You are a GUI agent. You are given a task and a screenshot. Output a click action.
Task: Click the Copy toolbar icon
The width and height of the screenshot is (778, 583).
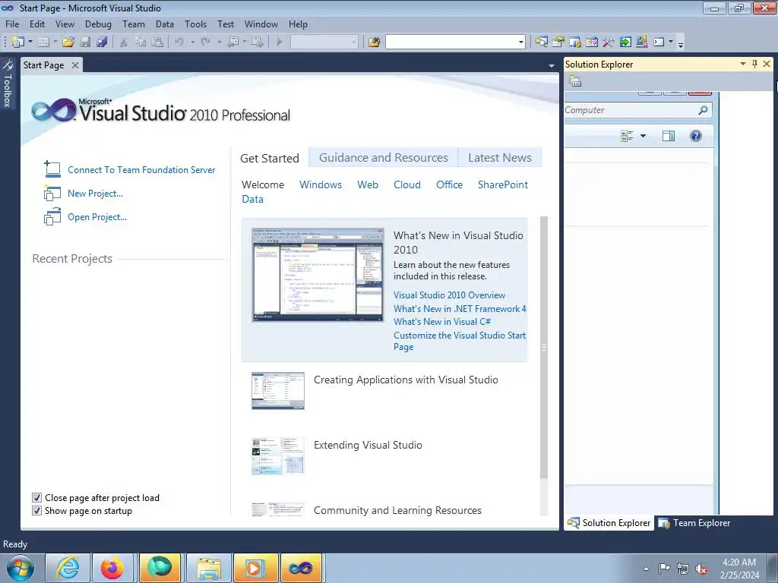coord(141,43)
